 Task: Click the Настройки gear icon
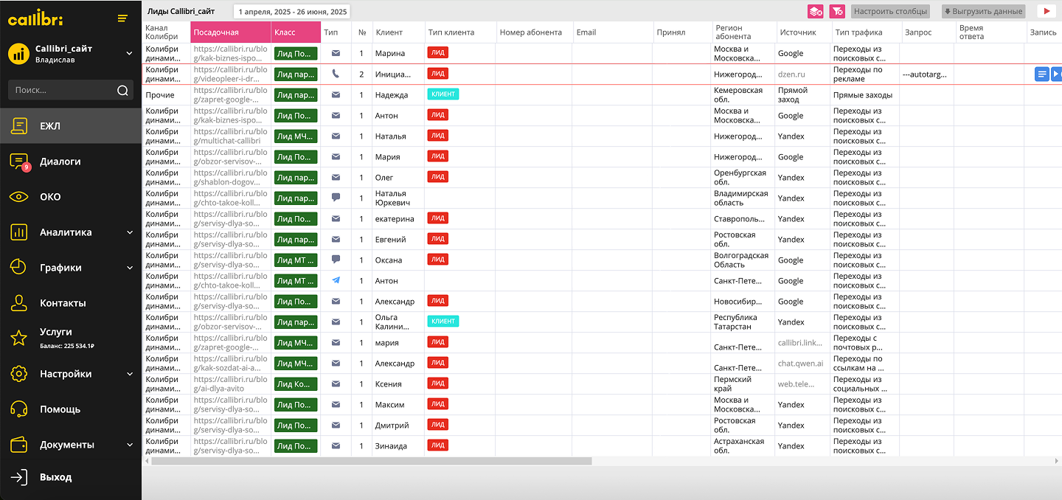point(19,374)
